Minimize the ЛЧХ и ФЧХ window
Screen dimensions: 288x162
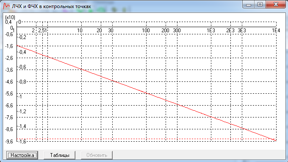point(249,5)
